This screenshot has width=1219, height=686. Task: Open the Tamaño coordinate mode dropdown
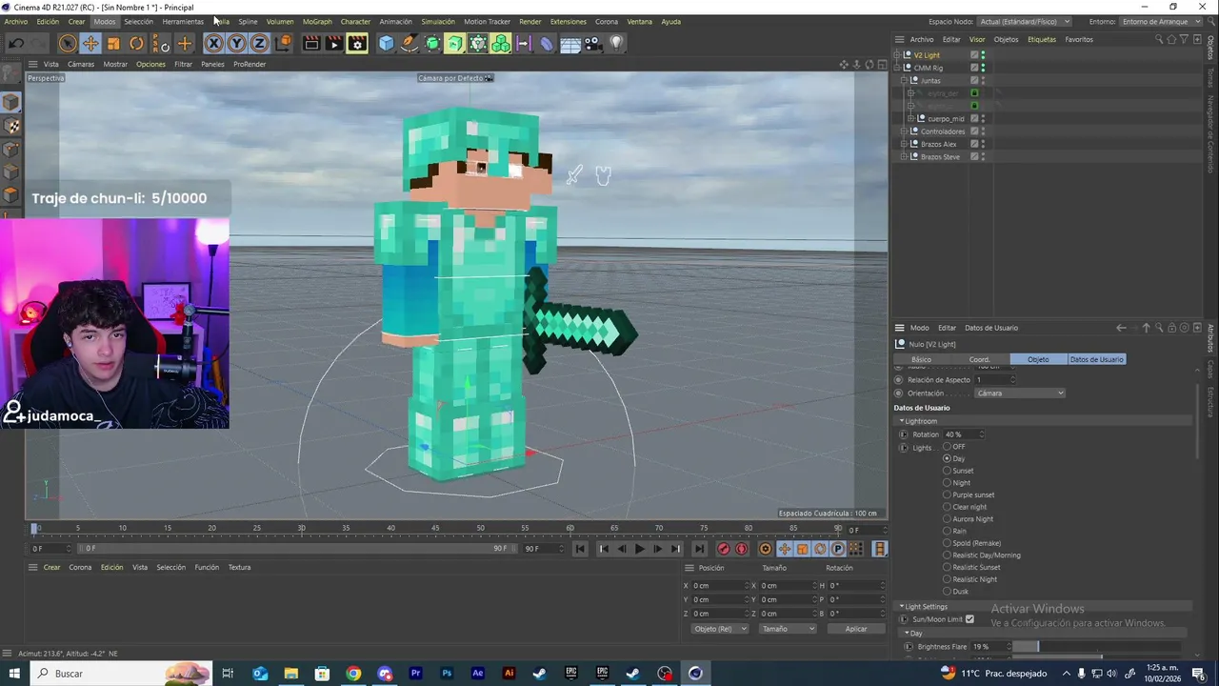[x=789, y=629]
